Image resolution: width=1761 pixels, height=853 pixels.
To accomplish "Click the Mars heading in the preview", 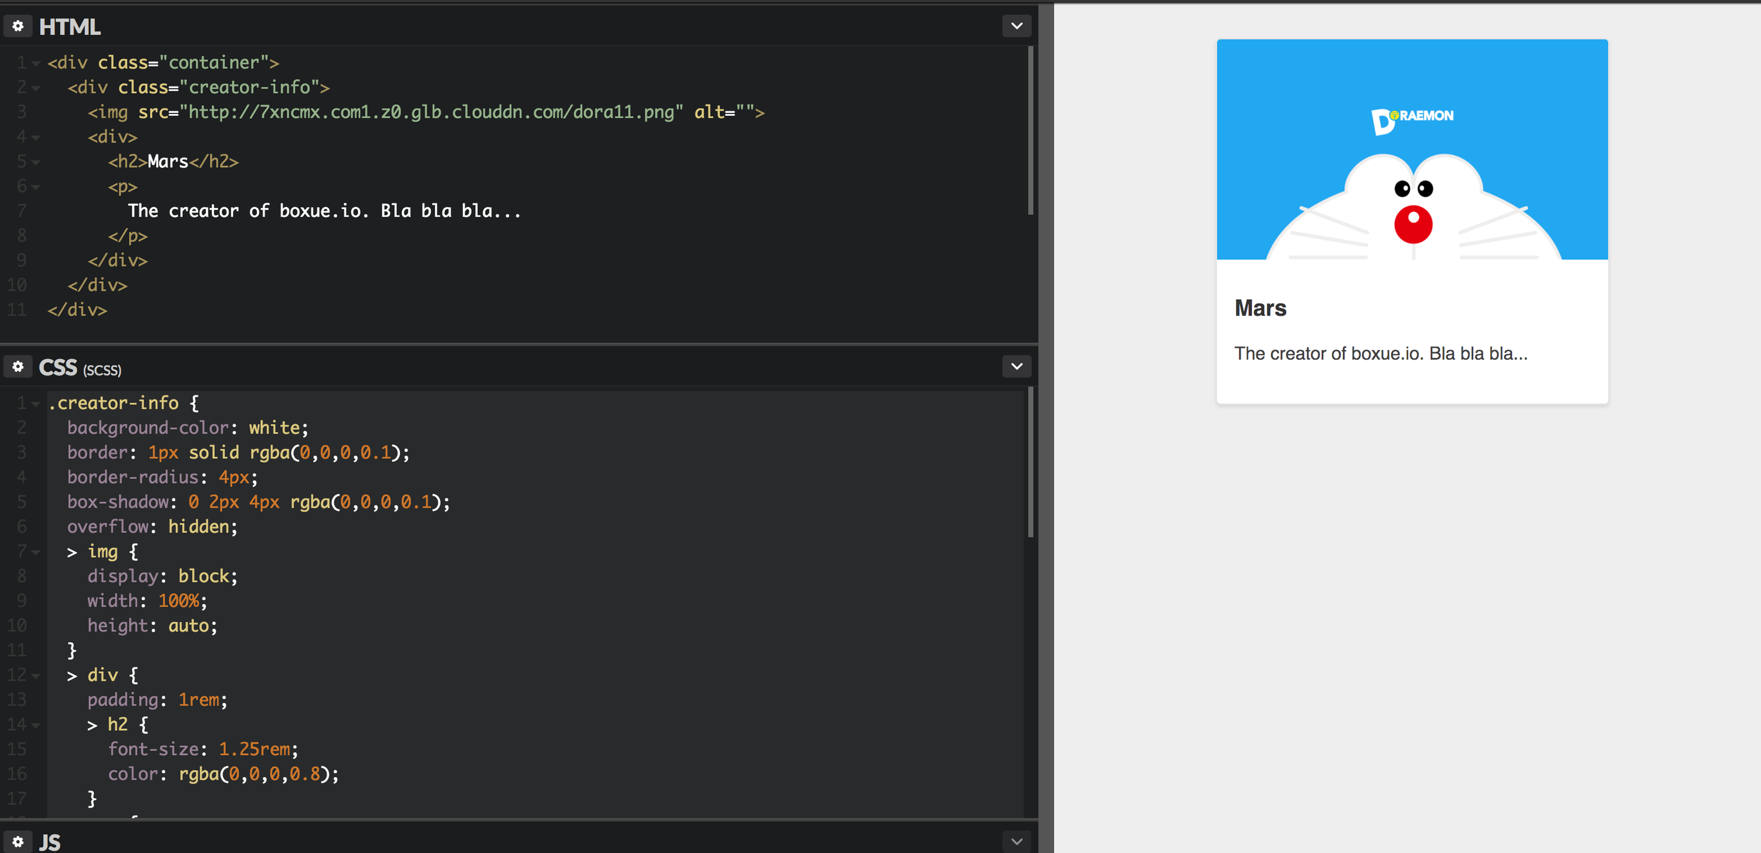I will pyautogui.click(x=1260, y=308).
